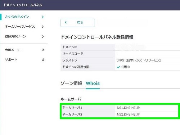
Task: Click the サービスコード row label
Action: (x=73, y=54)
